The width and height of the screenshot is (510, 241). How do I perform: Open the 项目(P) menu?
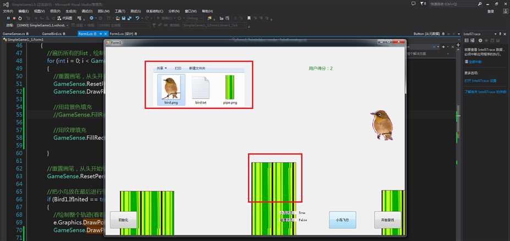pyautogui.click(x=55, y=11)
